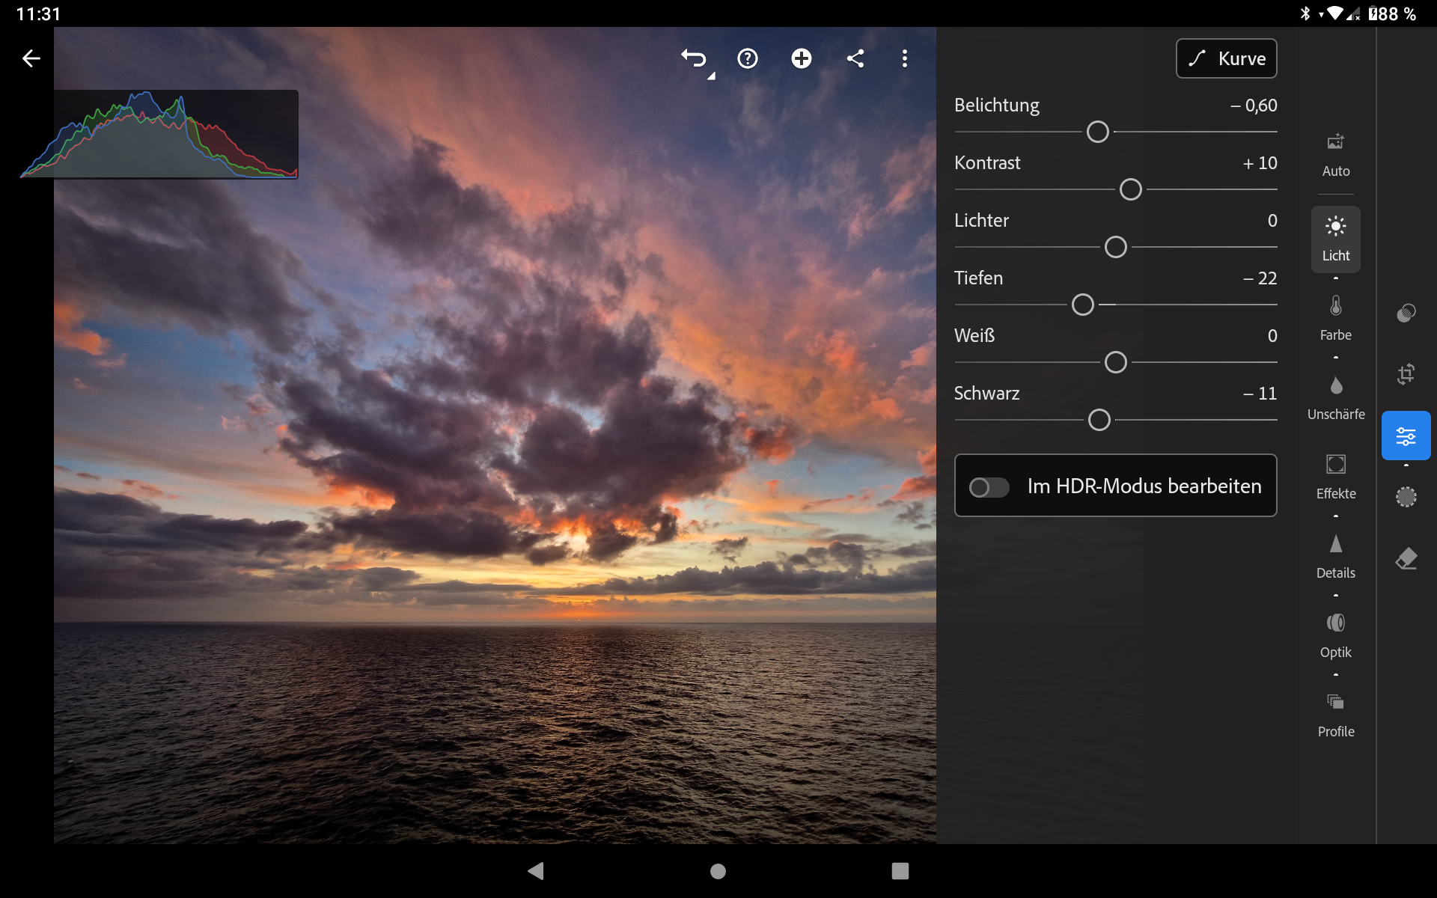Tap the back arrow to exit editing
Screen dimensions: 1437x898
(x=31, y=58)
